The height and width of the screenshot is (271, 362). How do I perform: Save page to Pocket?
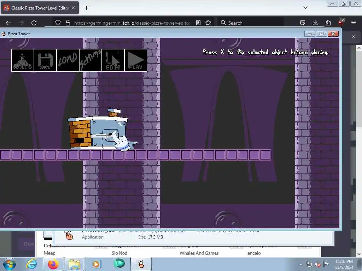[303, 23]
